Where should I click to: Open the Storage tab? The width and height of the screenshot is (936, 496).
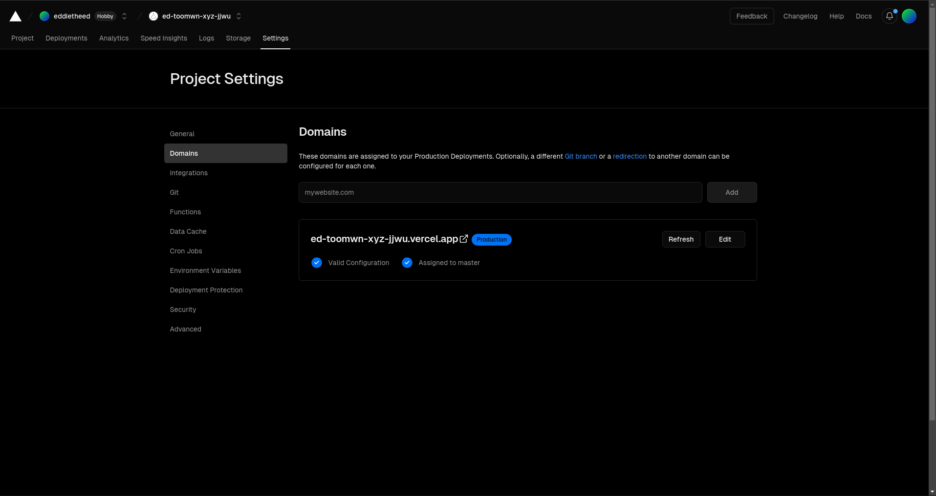[x=238, y=38]
